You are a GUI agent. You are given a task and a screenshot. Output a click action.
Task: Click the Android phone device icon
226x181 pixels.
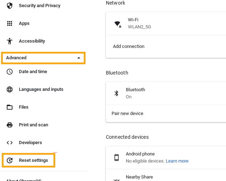pos(117,158)
